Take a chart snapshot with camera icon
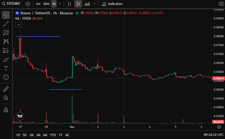 tap(221, 4)
